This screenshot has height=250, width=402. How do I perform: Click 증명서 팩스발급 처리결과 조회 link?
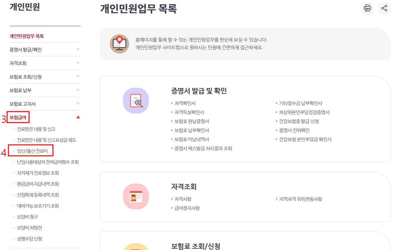[x=203, y=148]
